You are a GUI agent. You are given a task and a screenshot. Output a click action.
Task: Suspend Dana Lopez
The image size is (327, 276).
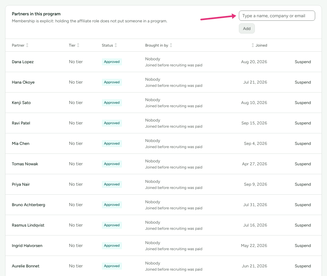coord(303,62)
